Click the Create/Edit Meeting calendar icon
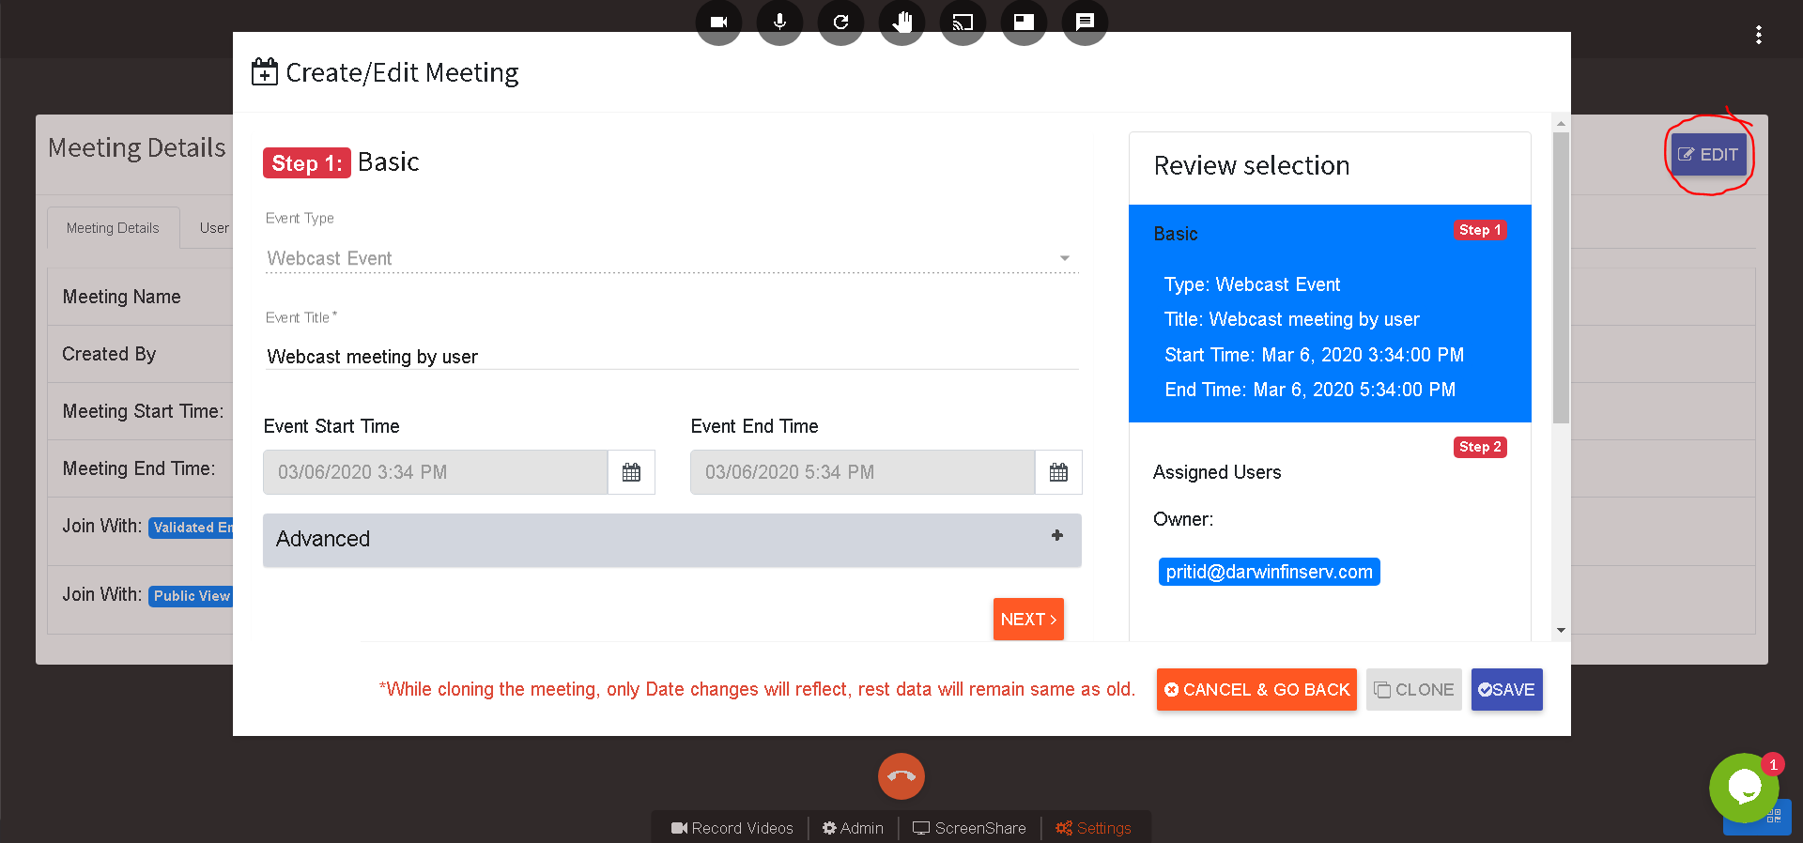This screenshot has height=843, width=1803. (265, 72)
